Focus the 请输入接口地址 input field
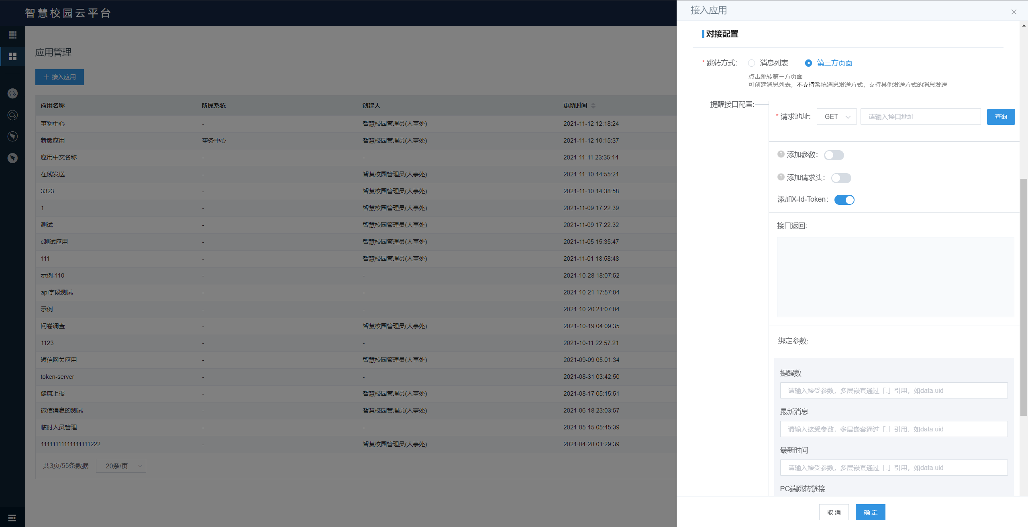The image size is (1028, 527). pyautogui.click(x=920, y=116)
